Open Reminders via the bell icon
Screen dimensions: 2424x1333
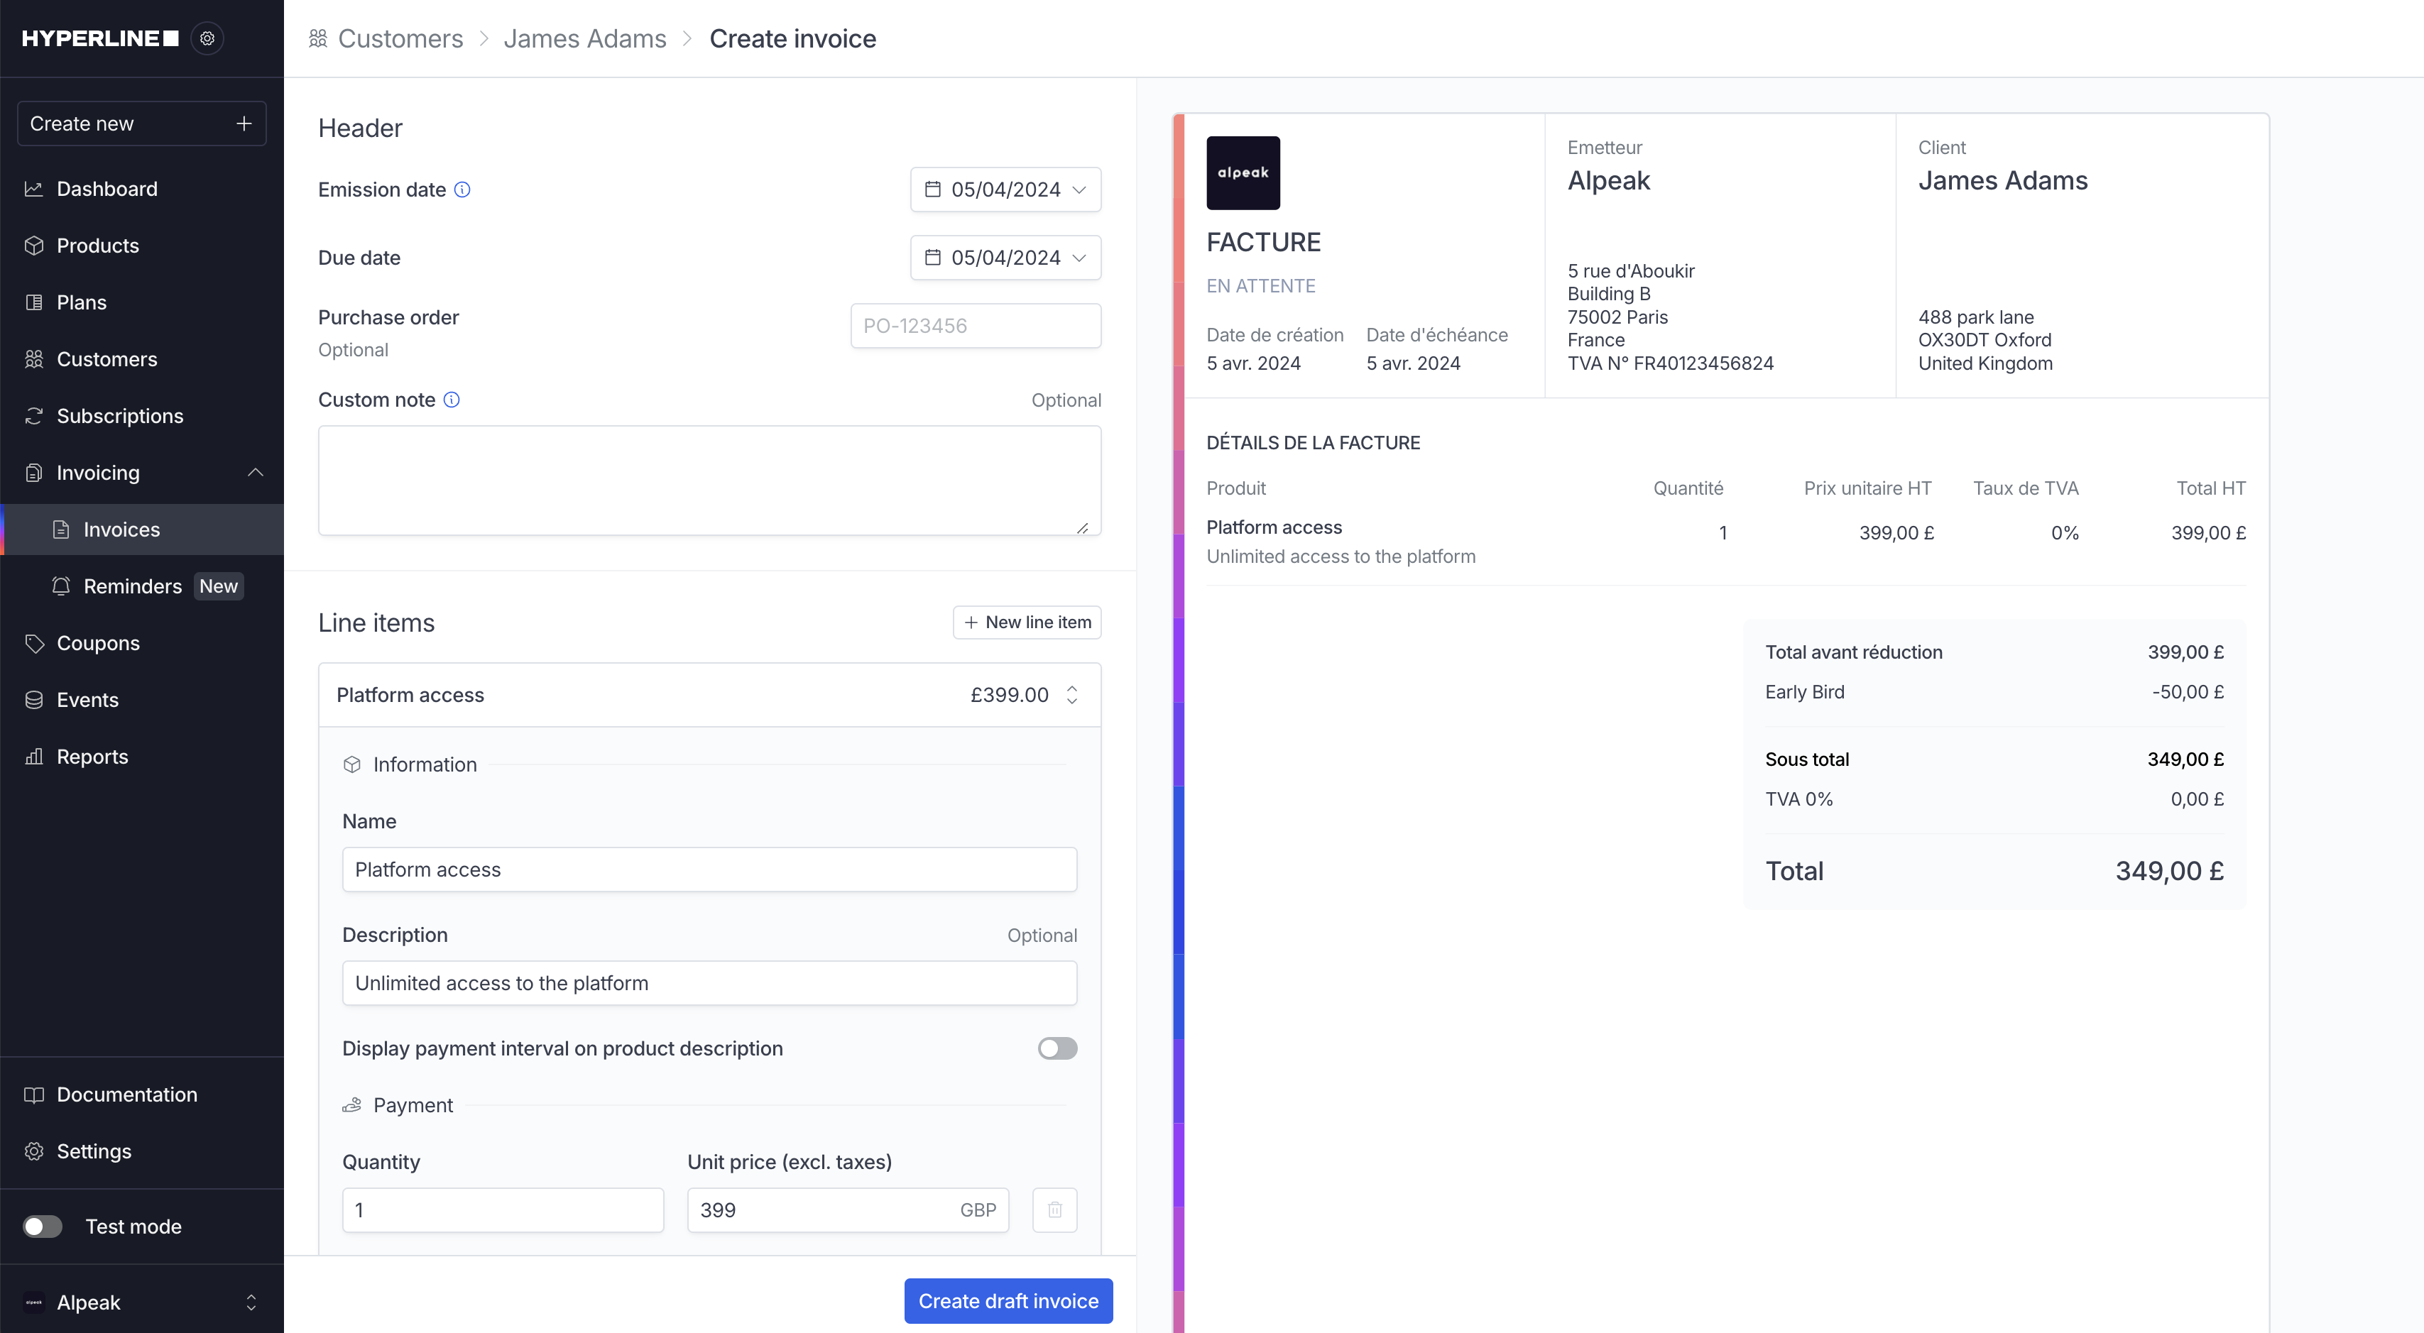click(61, 586)
